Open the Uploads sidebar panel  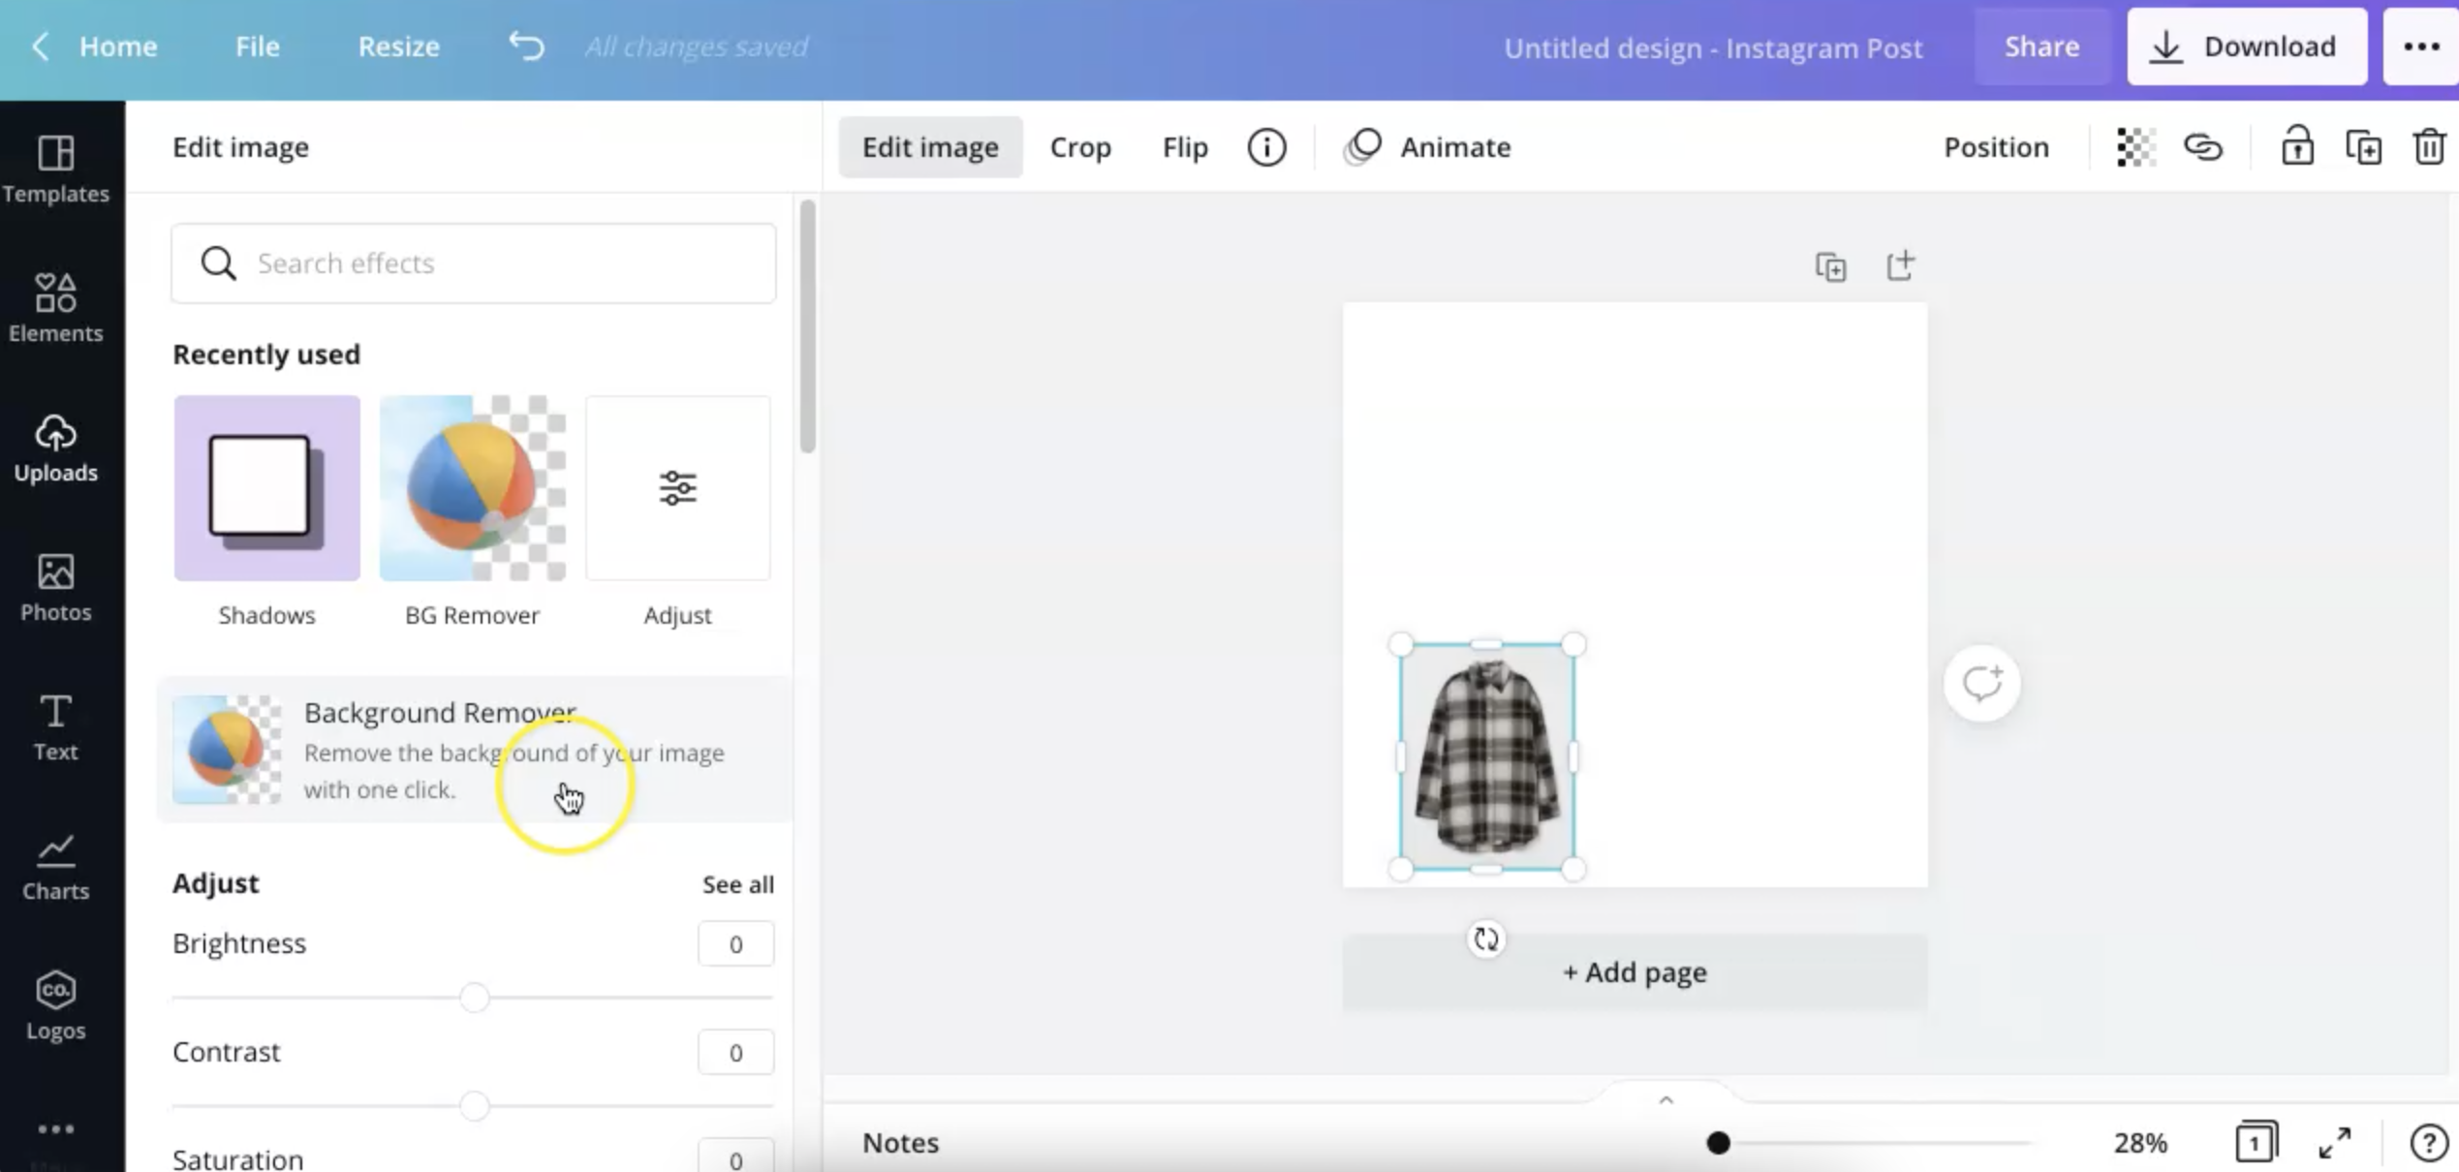55,447
